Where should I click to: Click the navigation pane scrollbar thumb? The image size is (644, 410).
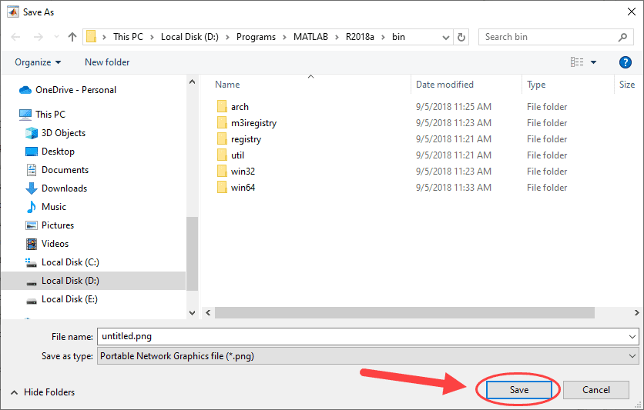pyautogui.click(x=192, y=254)
